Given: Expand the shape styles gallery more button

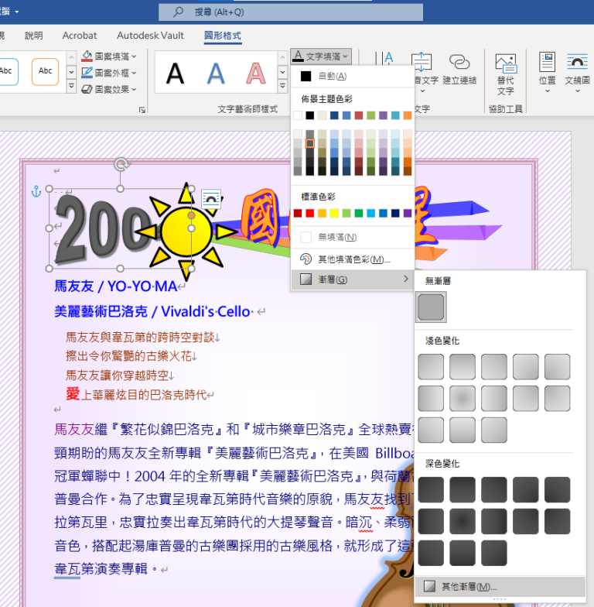Looking at the screenshot, I should (71, 87).
